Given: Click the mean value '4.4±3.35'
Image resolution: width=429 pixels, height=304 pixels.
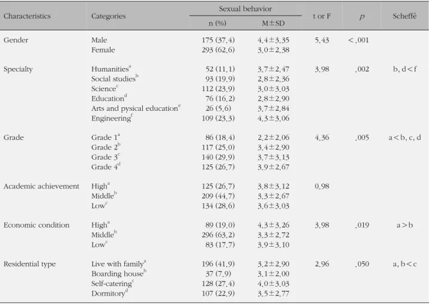Looking at the screenshot, I should pos(273,40).
